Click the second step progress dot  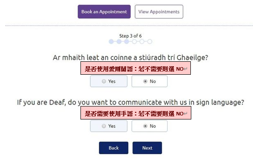click(x=119, y=42)
